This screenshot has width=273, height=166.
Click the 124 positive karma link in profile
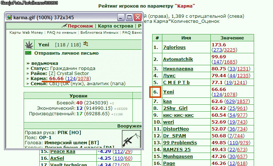[71, 79]
